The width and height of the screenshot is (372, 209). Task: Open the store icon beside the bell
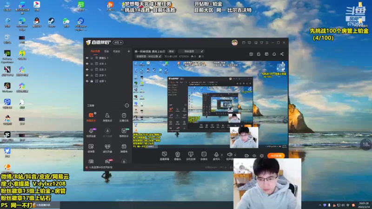[266, 54]
